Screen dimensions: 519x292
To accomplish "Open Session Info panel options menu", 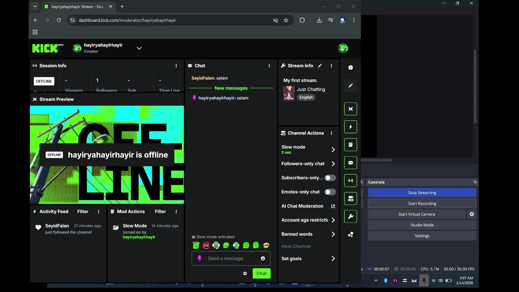I will pos(176,66).
